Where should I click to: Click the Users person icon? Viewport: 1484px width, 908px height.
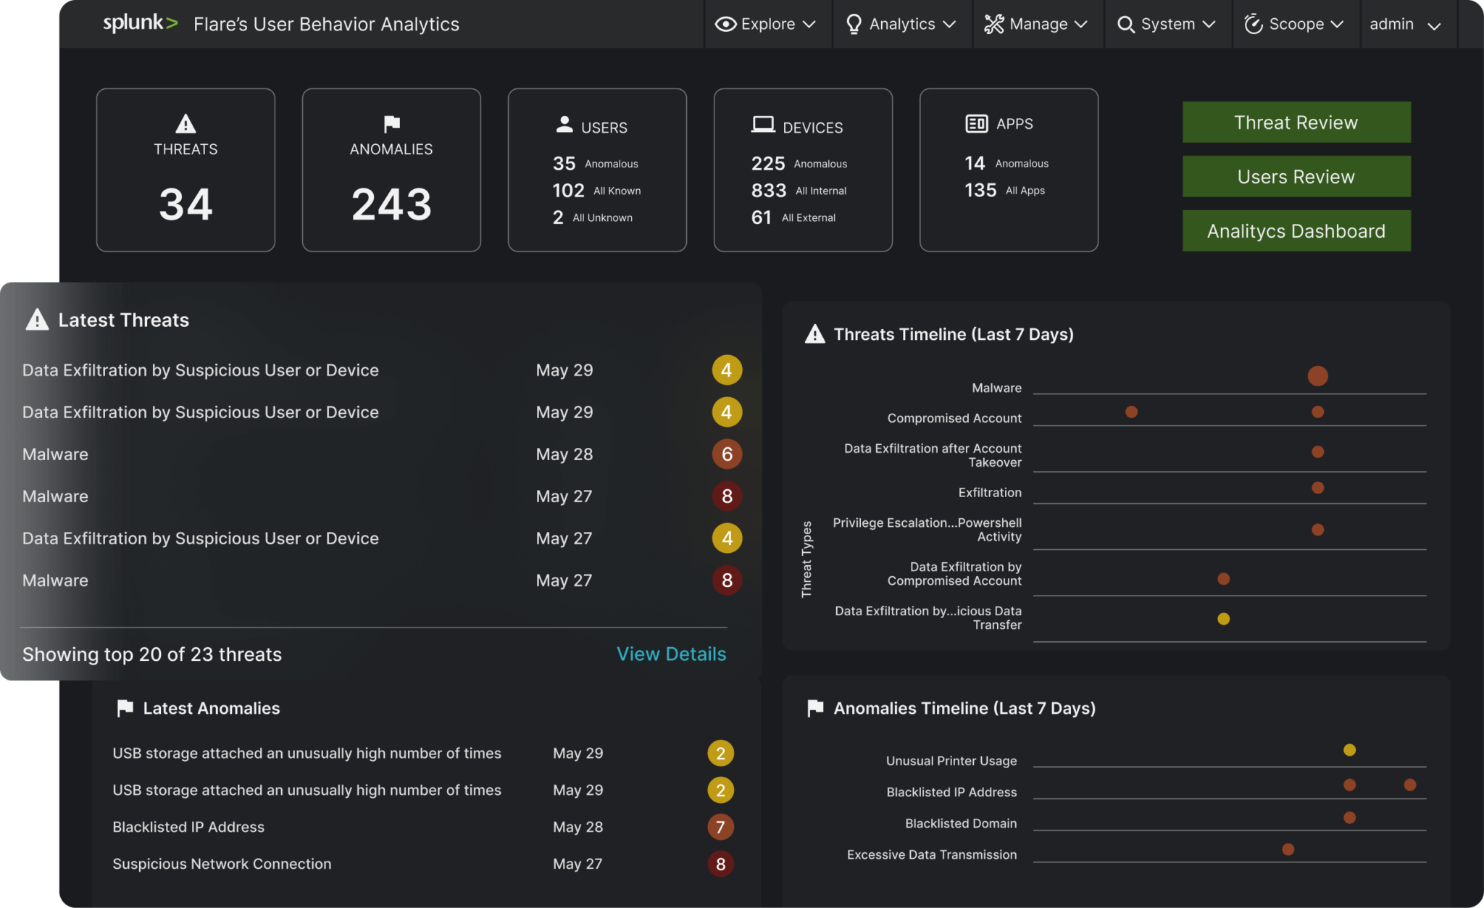point(564,125)
